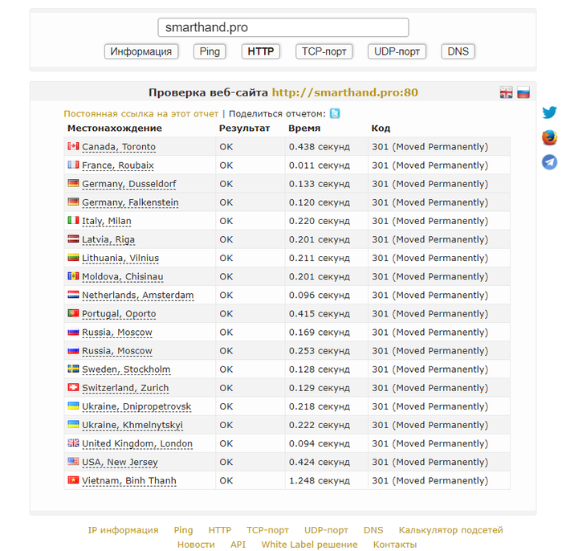Open United Kingdom, London location link
562x551 pixels.
[x=137, y=444]
